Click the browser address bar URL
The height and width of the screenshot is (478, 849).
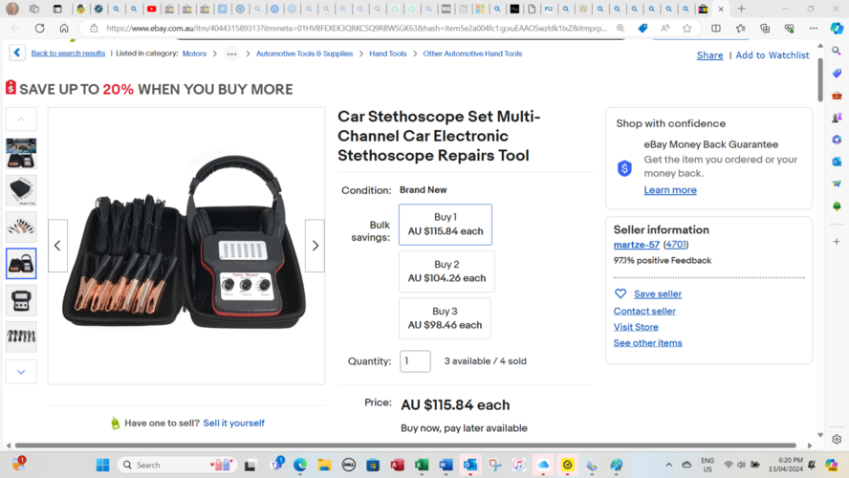coord(357,28)
